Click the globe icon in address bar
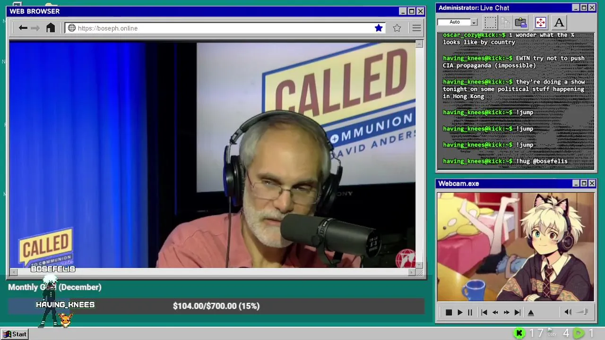Viewport: 605px width, 340px height. coord(72,28)
